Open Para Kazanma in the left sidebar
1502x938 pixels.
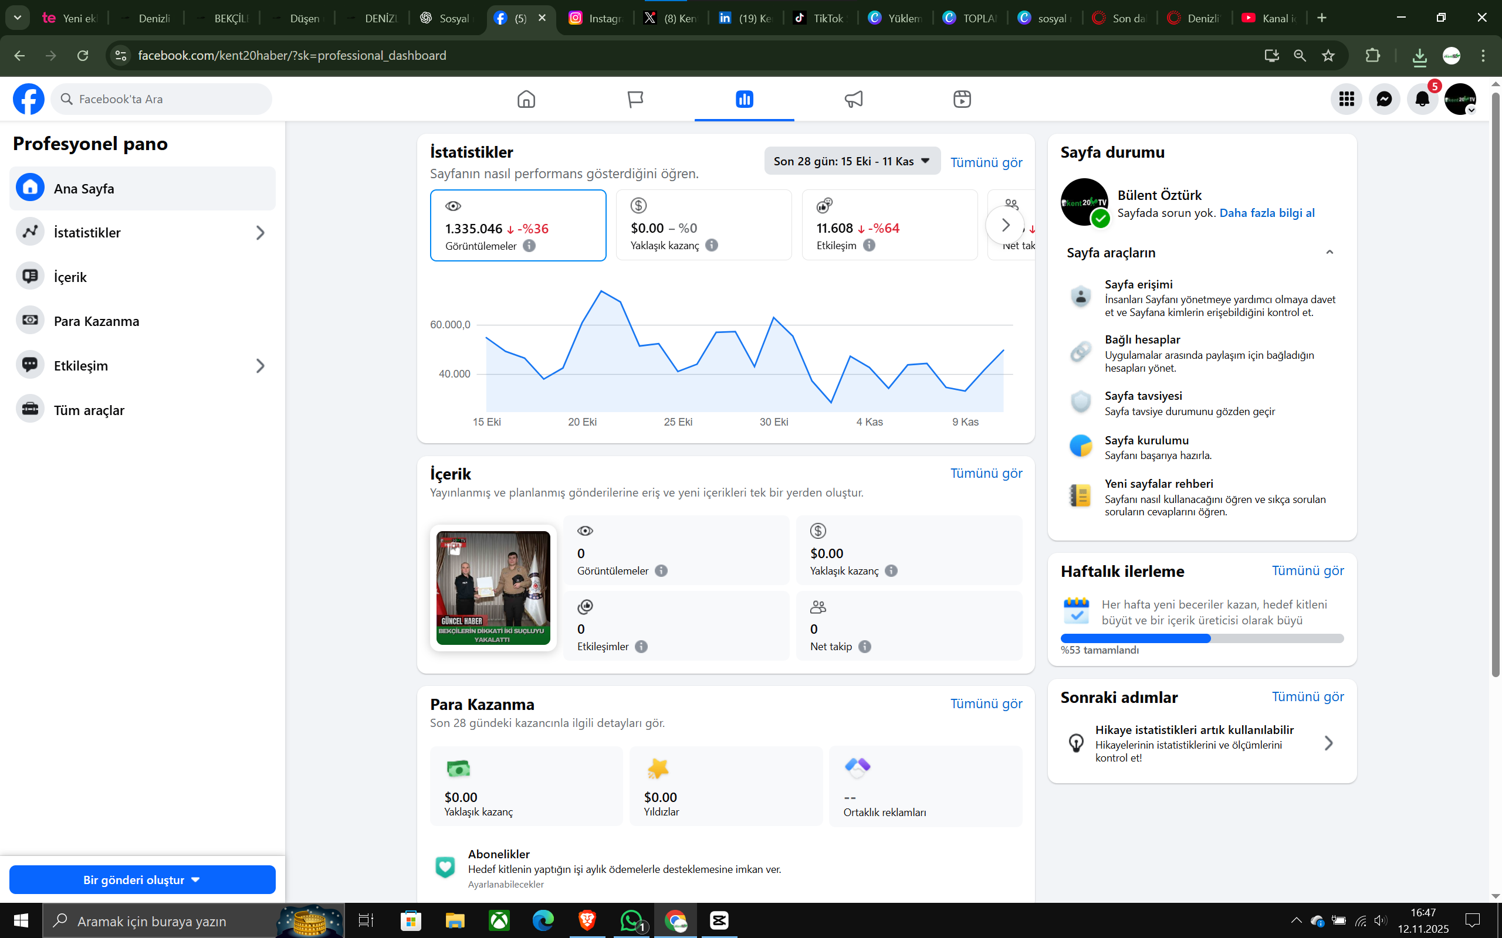(x=96, y=321)
